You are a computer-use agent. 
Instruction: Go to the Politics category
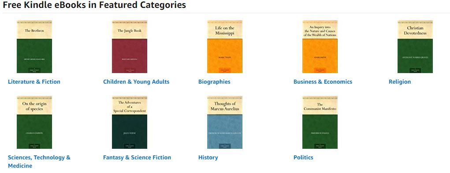303,157
